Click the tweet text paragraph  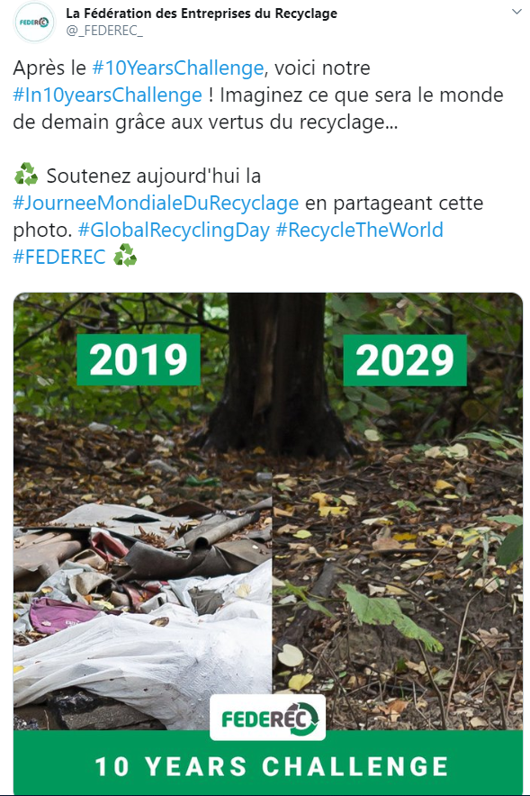(258, 162)
